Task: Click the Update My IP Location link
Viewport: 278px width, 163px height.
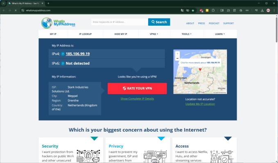Action: point(200,104)
